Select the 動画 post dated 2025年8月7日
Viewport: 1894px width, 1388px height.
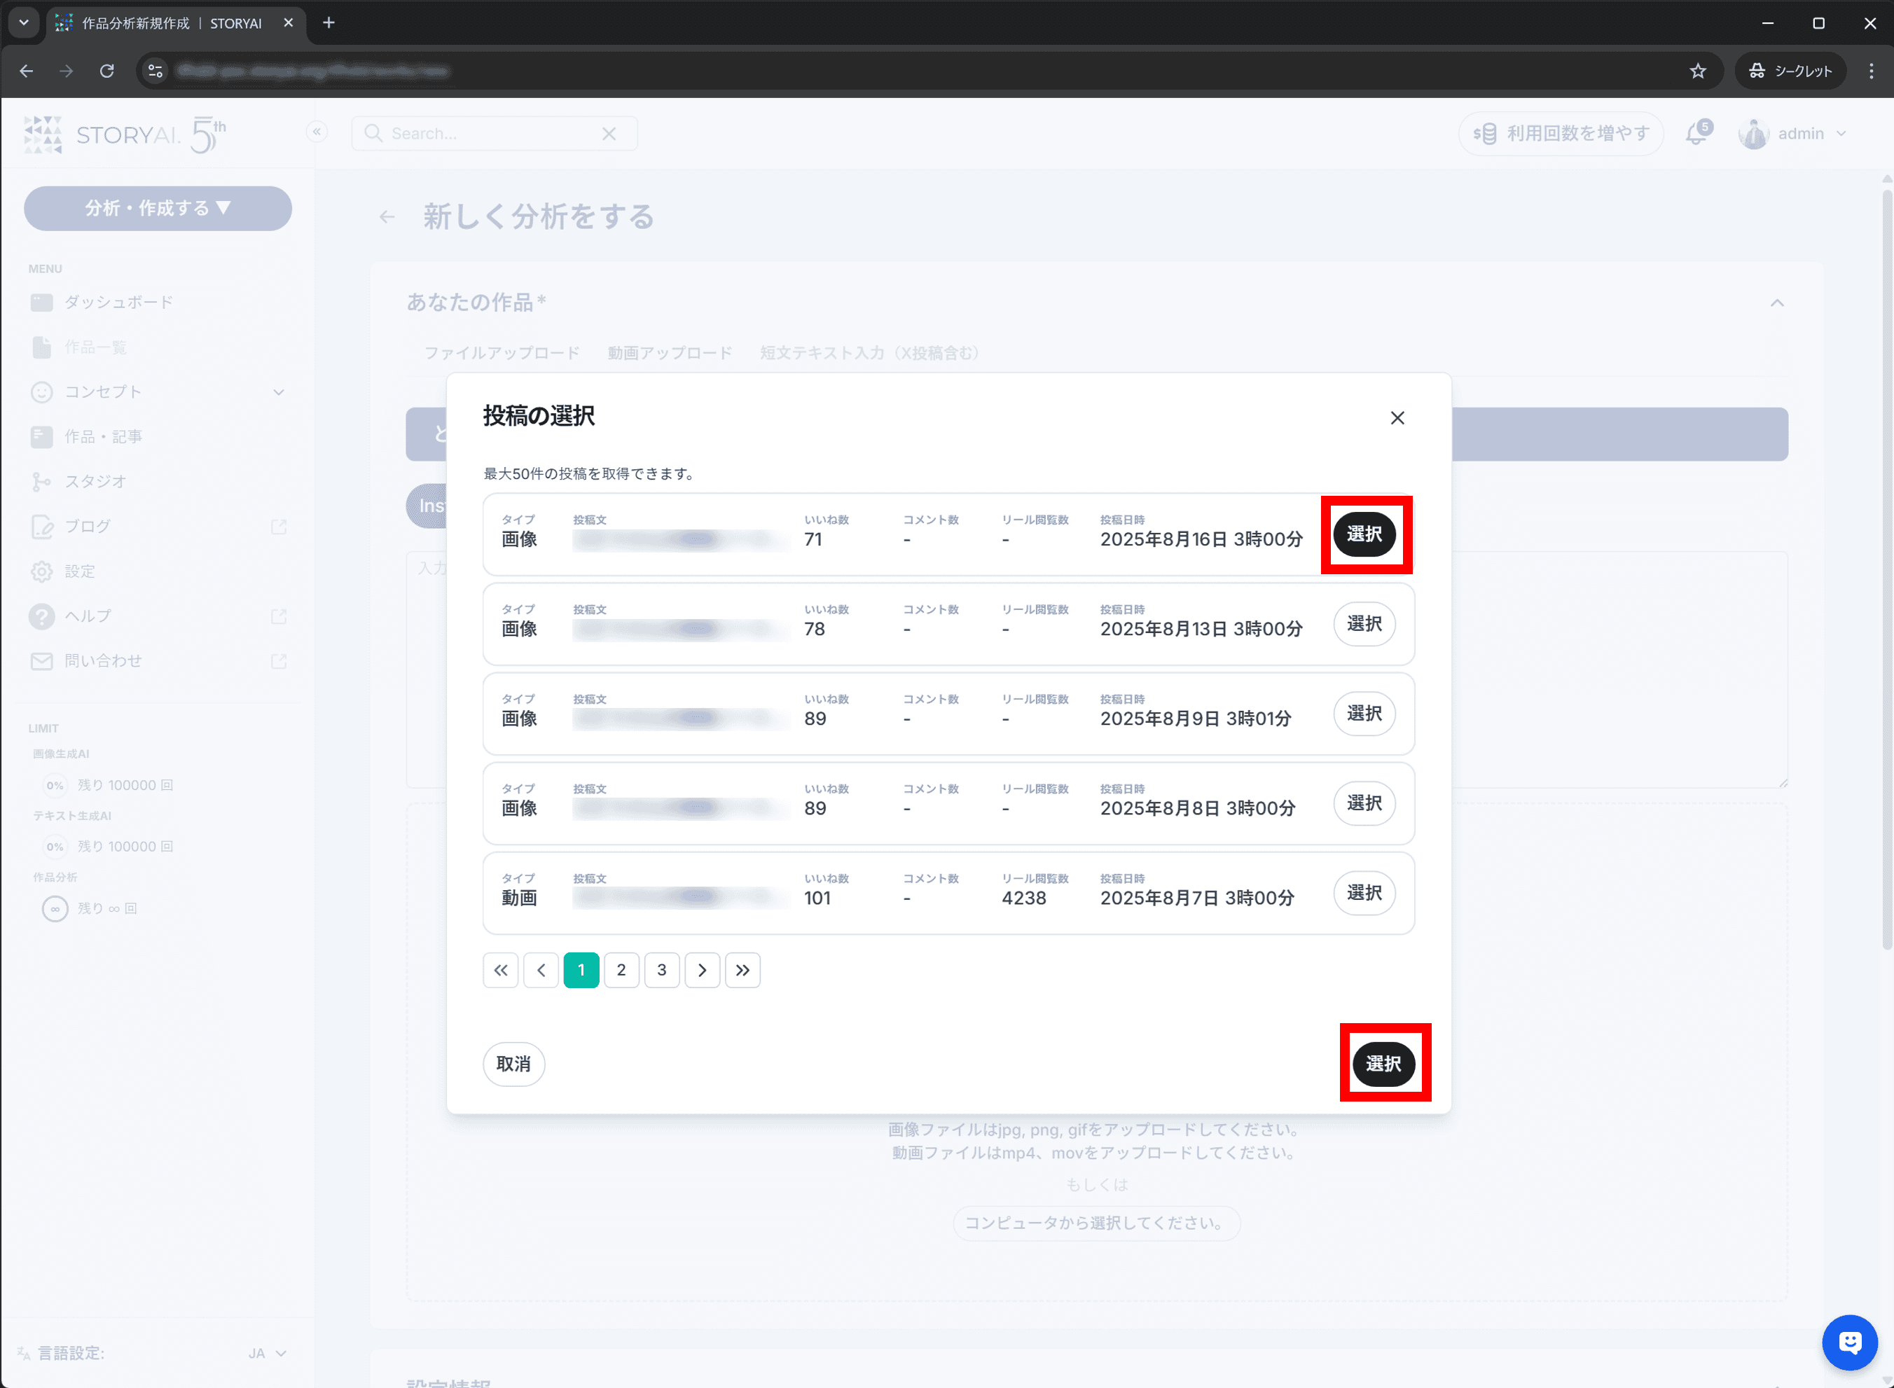(1364, 892)
